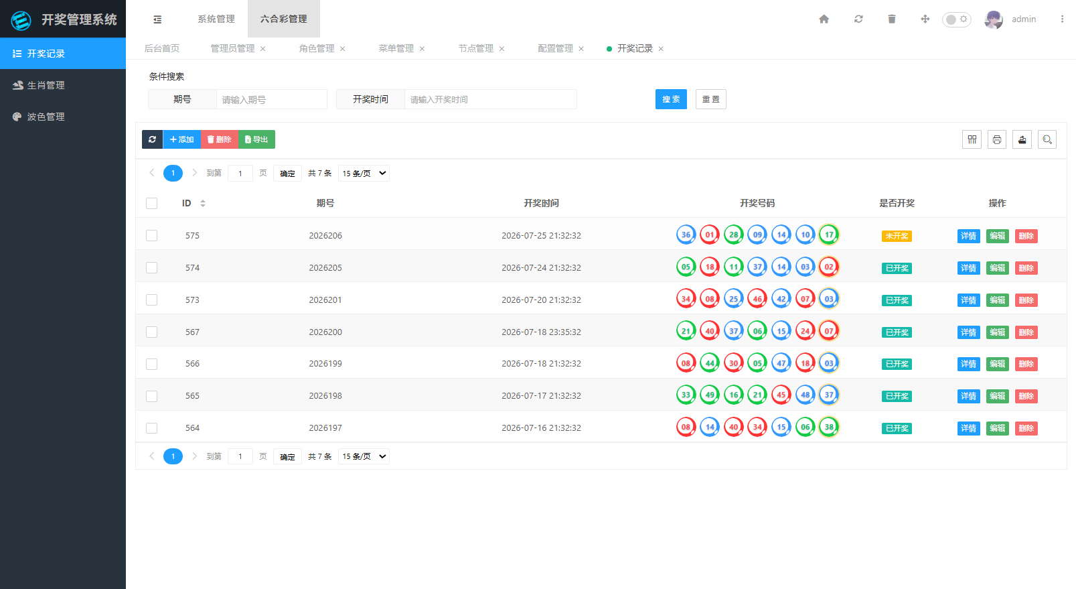Click ball 38 in row 2026197
The height and width of the screenshot is (589, 1076).
pyautogui.click(x=829, y=427)
